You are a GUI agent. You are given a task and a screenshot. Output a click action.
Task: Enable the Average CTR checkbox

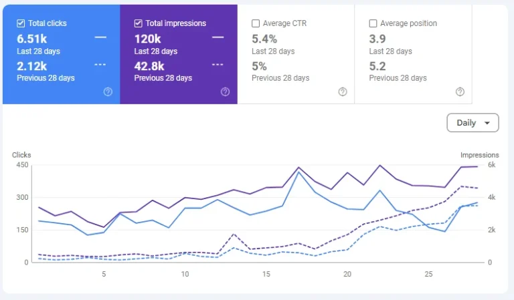(256, 23)
